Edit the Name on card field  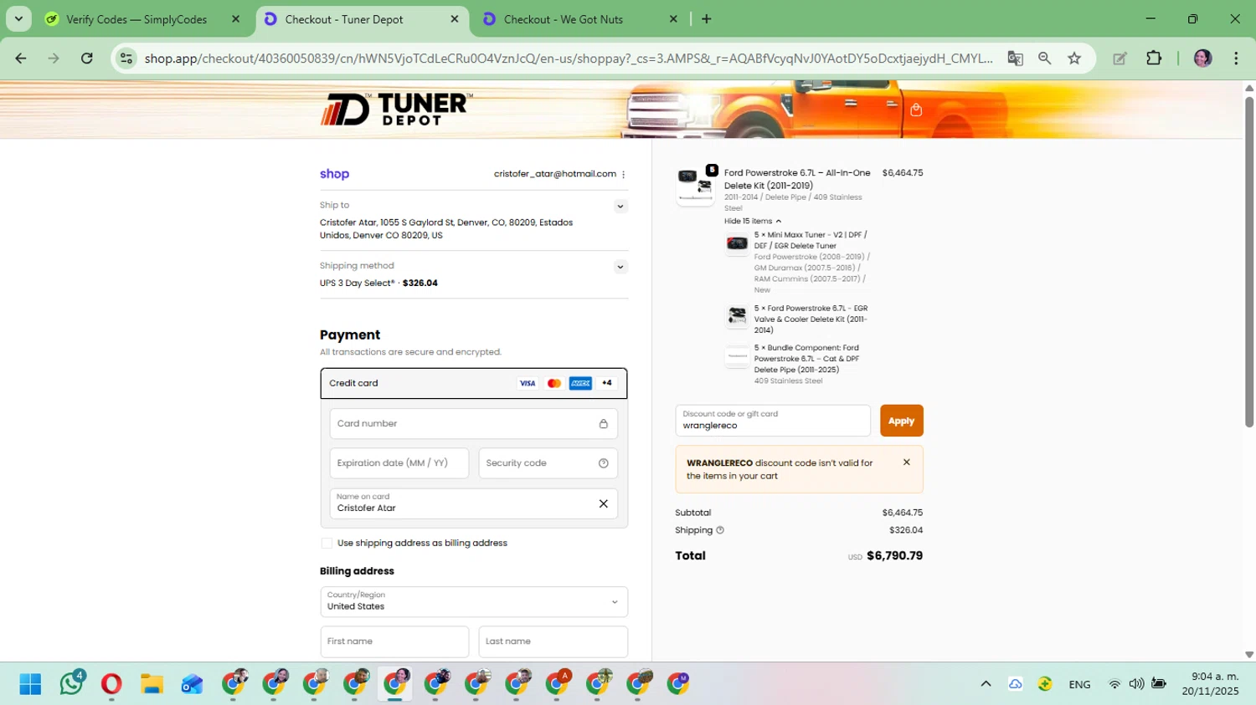point(474,503)
